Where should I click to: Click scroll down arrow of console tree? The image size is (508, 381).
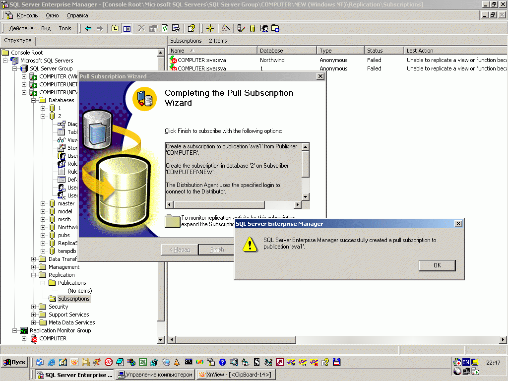[x=160, y=339]
